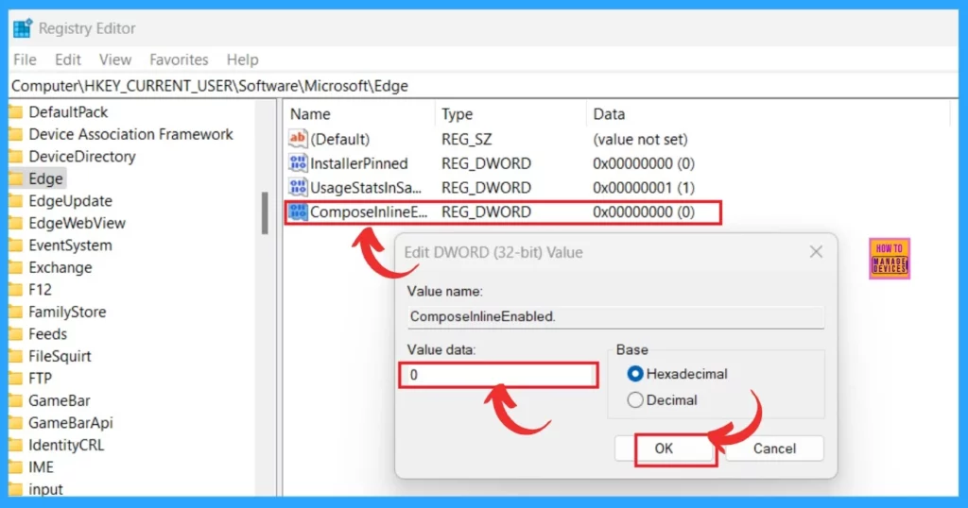Image resolution: width=968 pixels, height=508 pixels.
Task: Open the Edit menu
Action: tap(68, 59)
